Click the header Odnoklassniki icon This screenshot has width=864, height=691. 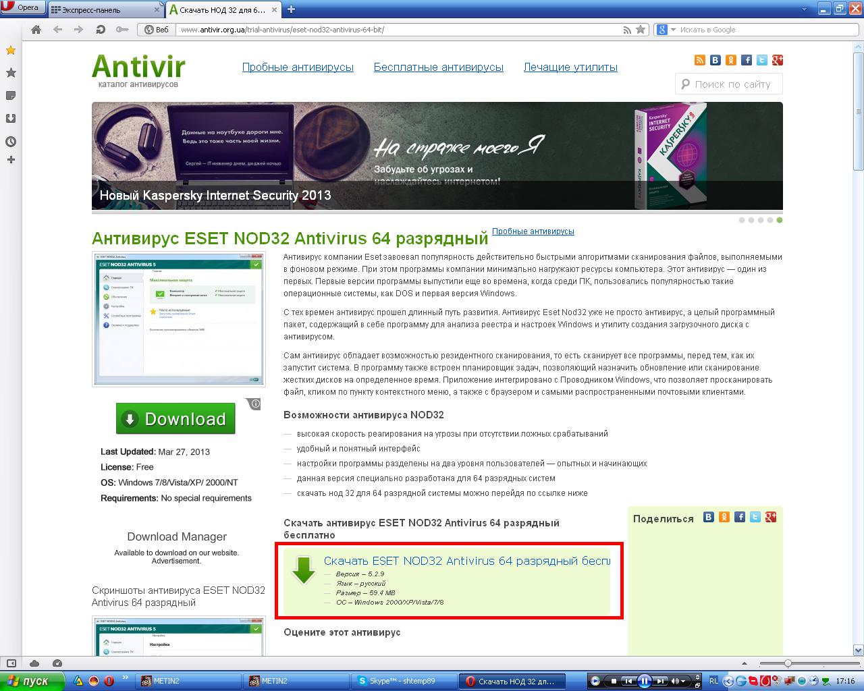[731, 60]
